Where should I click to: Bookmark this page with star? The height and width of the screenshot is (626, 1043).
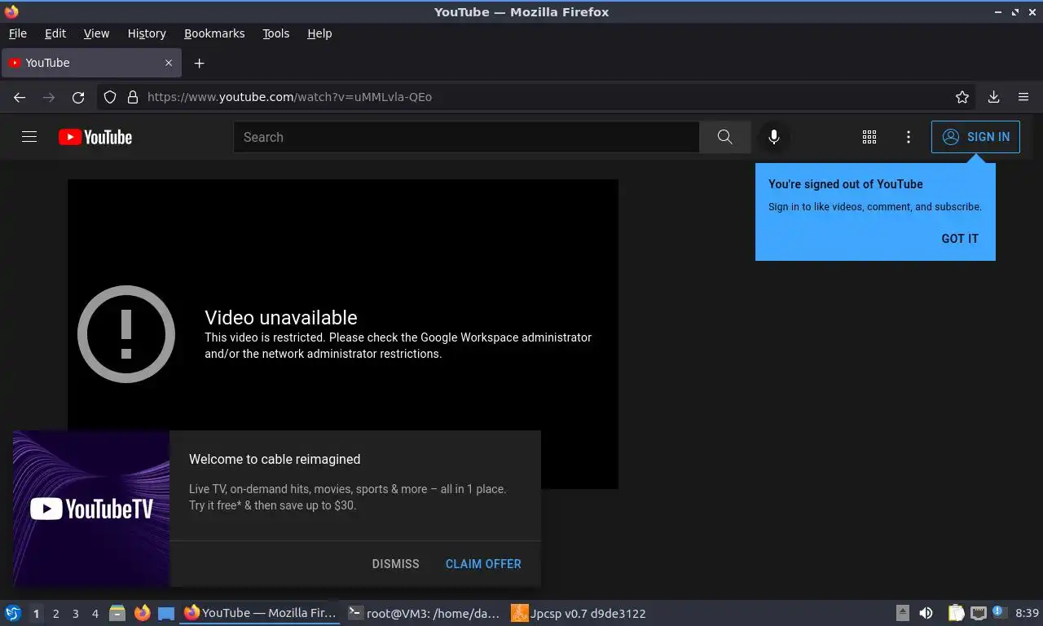[962, 97]
